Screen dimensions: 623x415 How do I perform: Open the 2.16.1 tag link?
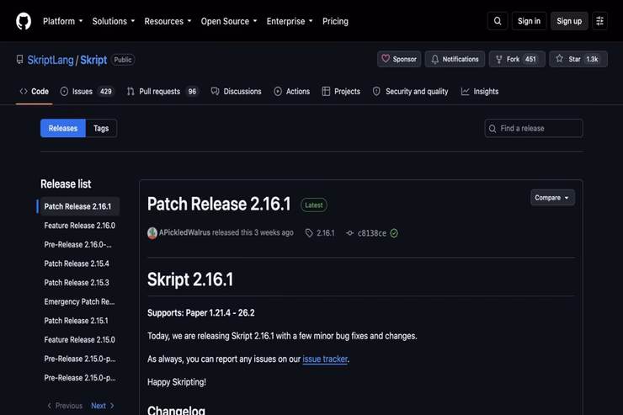click(x=320, y=233)
